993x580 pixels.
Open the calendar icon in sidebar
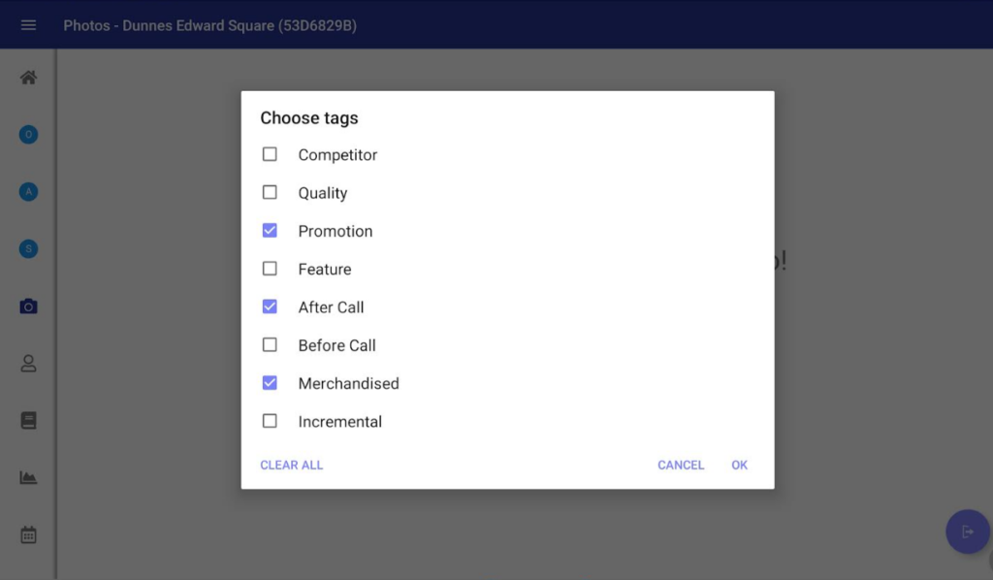click(28, 535)
